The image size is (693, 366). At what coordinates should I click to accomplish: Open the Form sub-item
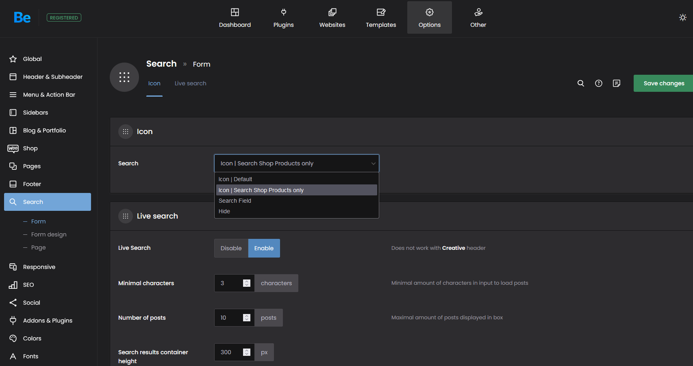click(38, 221)
